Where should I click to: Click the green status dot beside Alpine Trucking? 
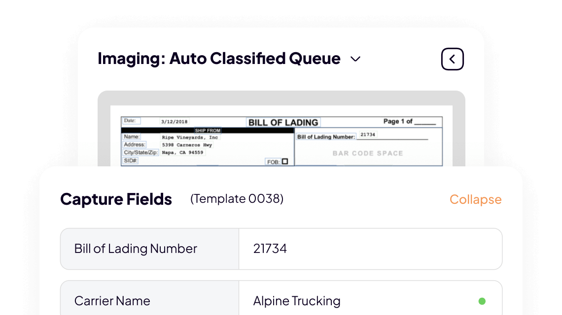click(x=482, y=301)
